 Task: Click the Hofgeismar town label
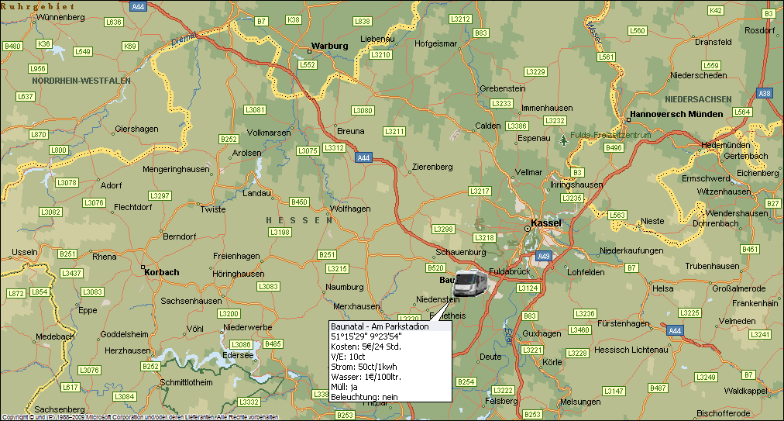[435, 43]
